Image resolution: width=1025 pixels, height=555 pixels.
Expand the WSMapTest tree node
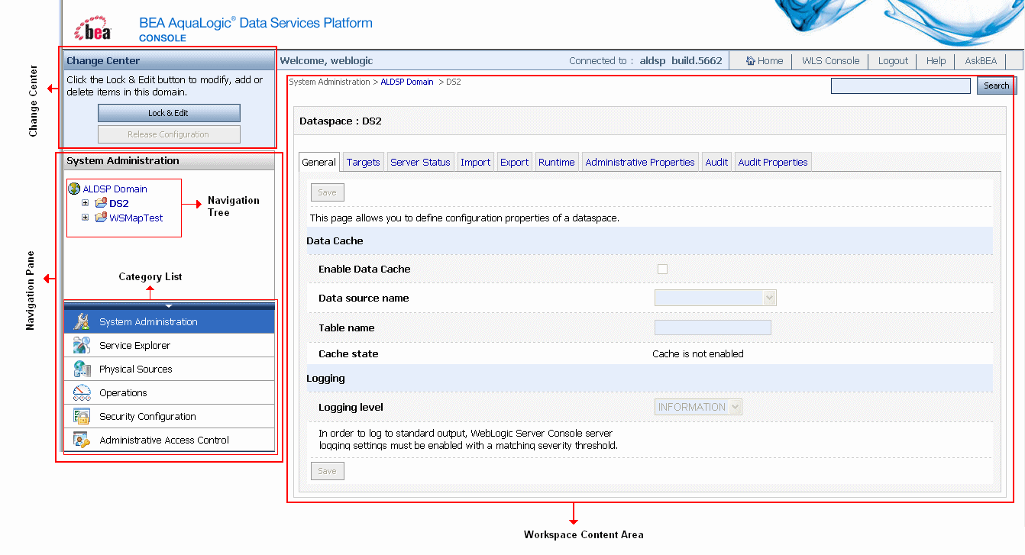86,218
